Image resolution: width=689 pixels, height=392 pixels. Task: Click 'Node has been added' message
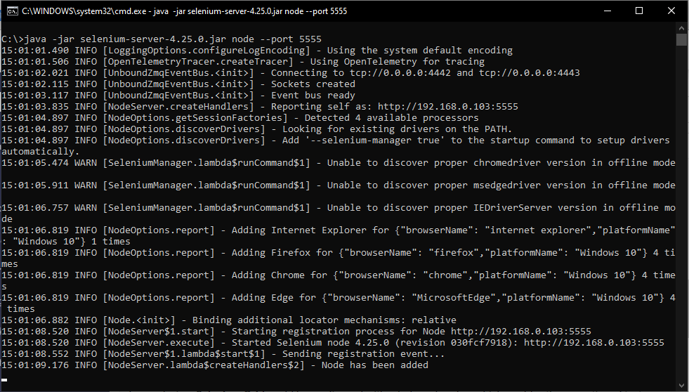pyautogui.click(x=374, y=365)
